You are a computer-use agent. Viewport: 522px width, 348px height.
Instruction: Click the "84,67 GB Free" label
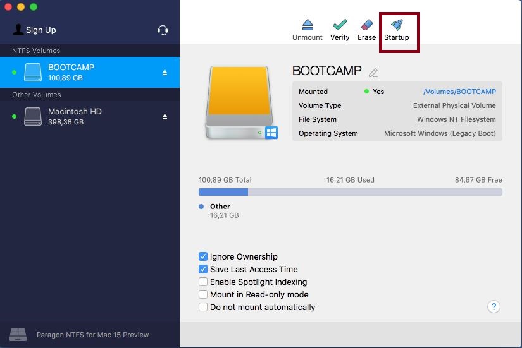(x=478, y=180)
